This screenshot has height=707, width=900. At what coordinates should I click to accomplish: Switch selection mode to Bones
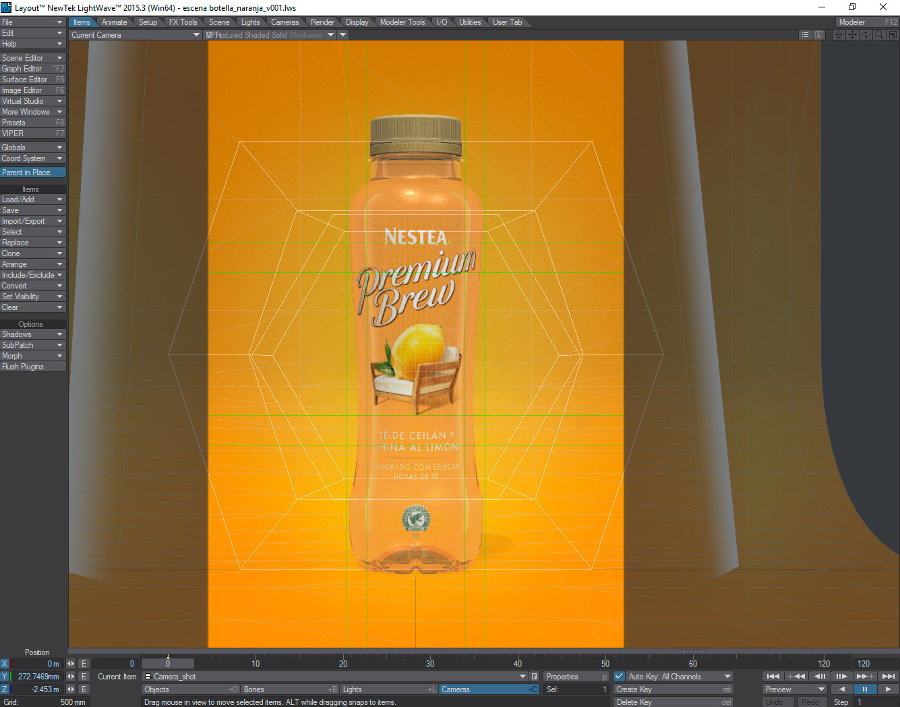290,689
